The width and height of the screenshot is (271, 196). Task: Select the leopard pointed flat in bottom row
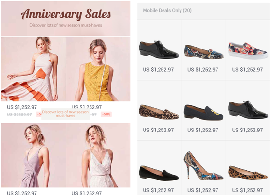click(248, 172)
